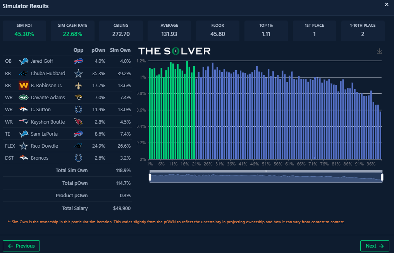Click the Simulator Results title
Image resolution: width=394 pixels, height=253 pixels.
coord(26,6)
